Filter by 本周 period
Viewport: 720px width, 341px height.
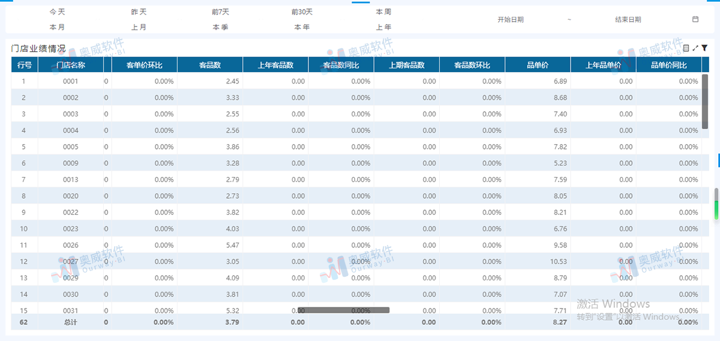pos(383,12)
